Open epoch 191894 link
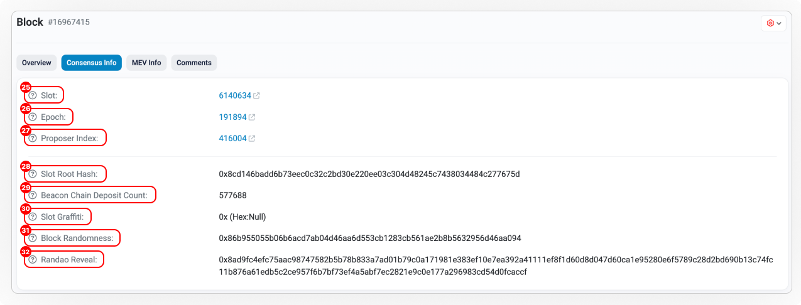This screenshot has width=801, height=305. pos(232,117)
